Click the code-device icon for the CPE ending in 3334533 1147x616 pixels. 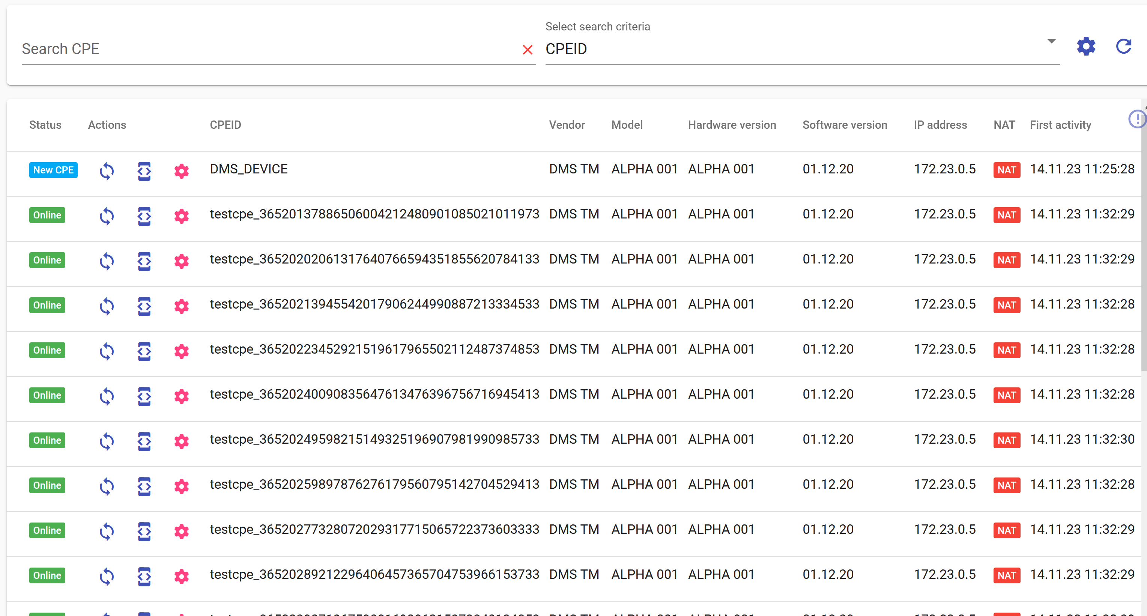(144, 306)
